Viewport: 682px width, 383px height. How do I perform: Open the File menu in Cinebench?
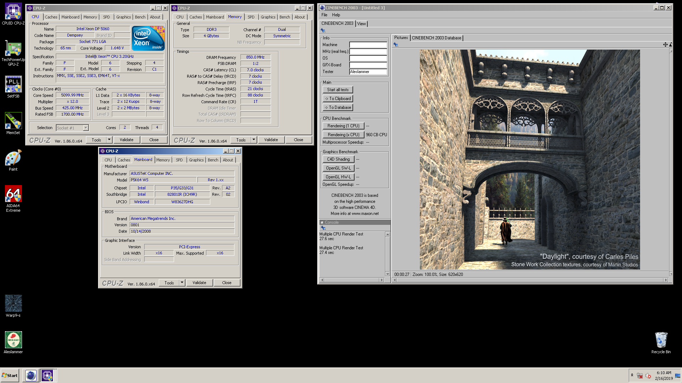324,15
